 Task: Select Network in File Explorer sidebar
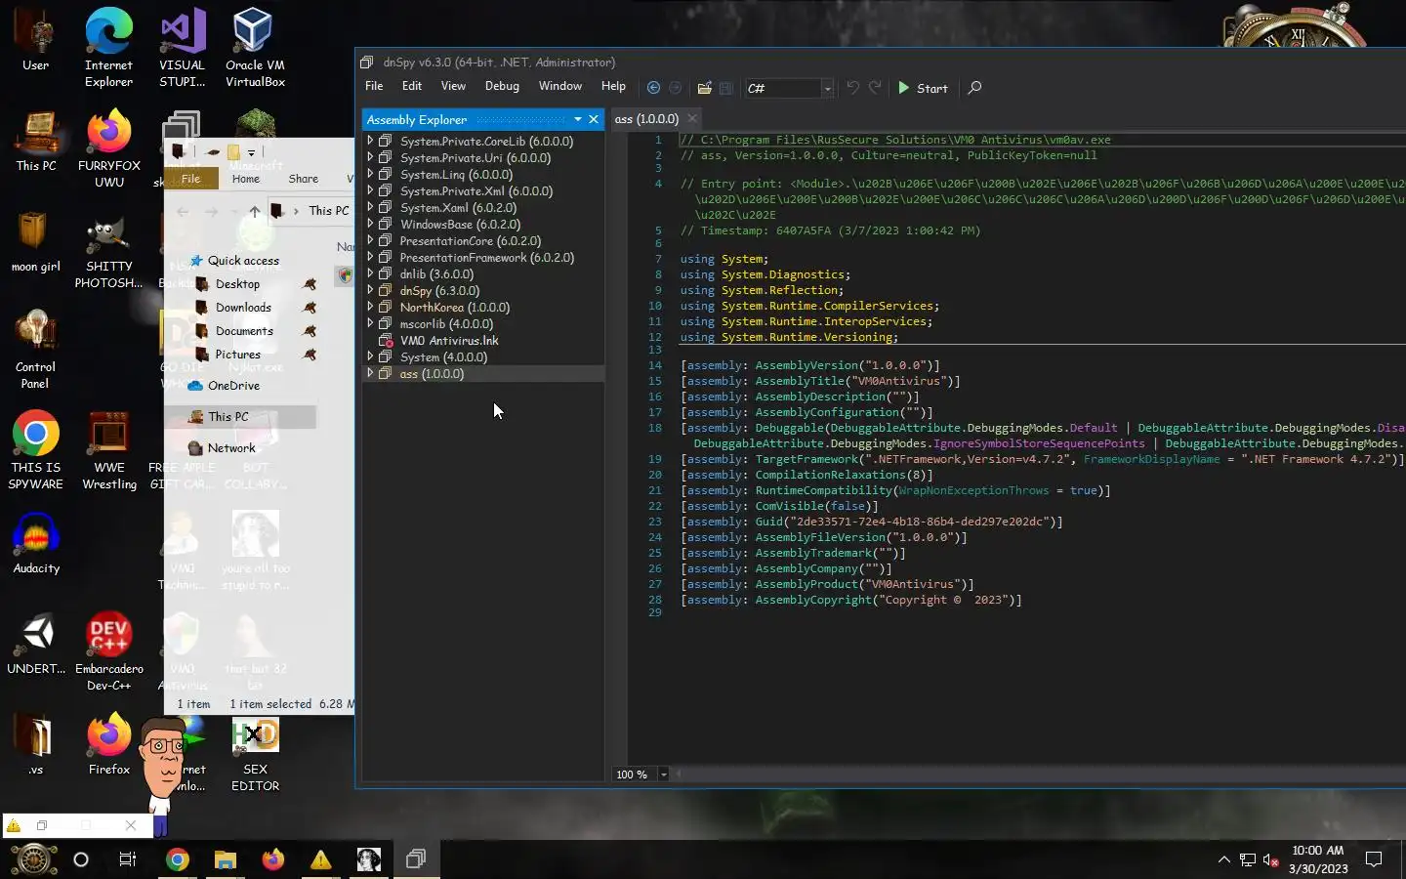(x=231, y=448)
